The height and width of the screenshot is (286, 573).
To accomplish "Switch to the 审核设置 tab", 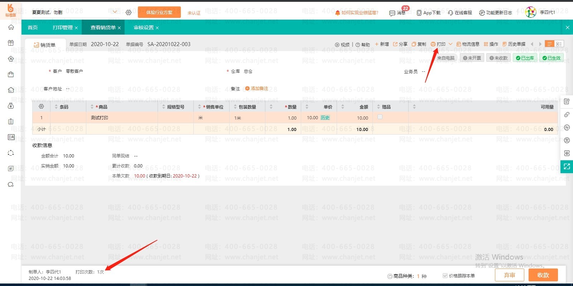I will (x=144, y=27).
